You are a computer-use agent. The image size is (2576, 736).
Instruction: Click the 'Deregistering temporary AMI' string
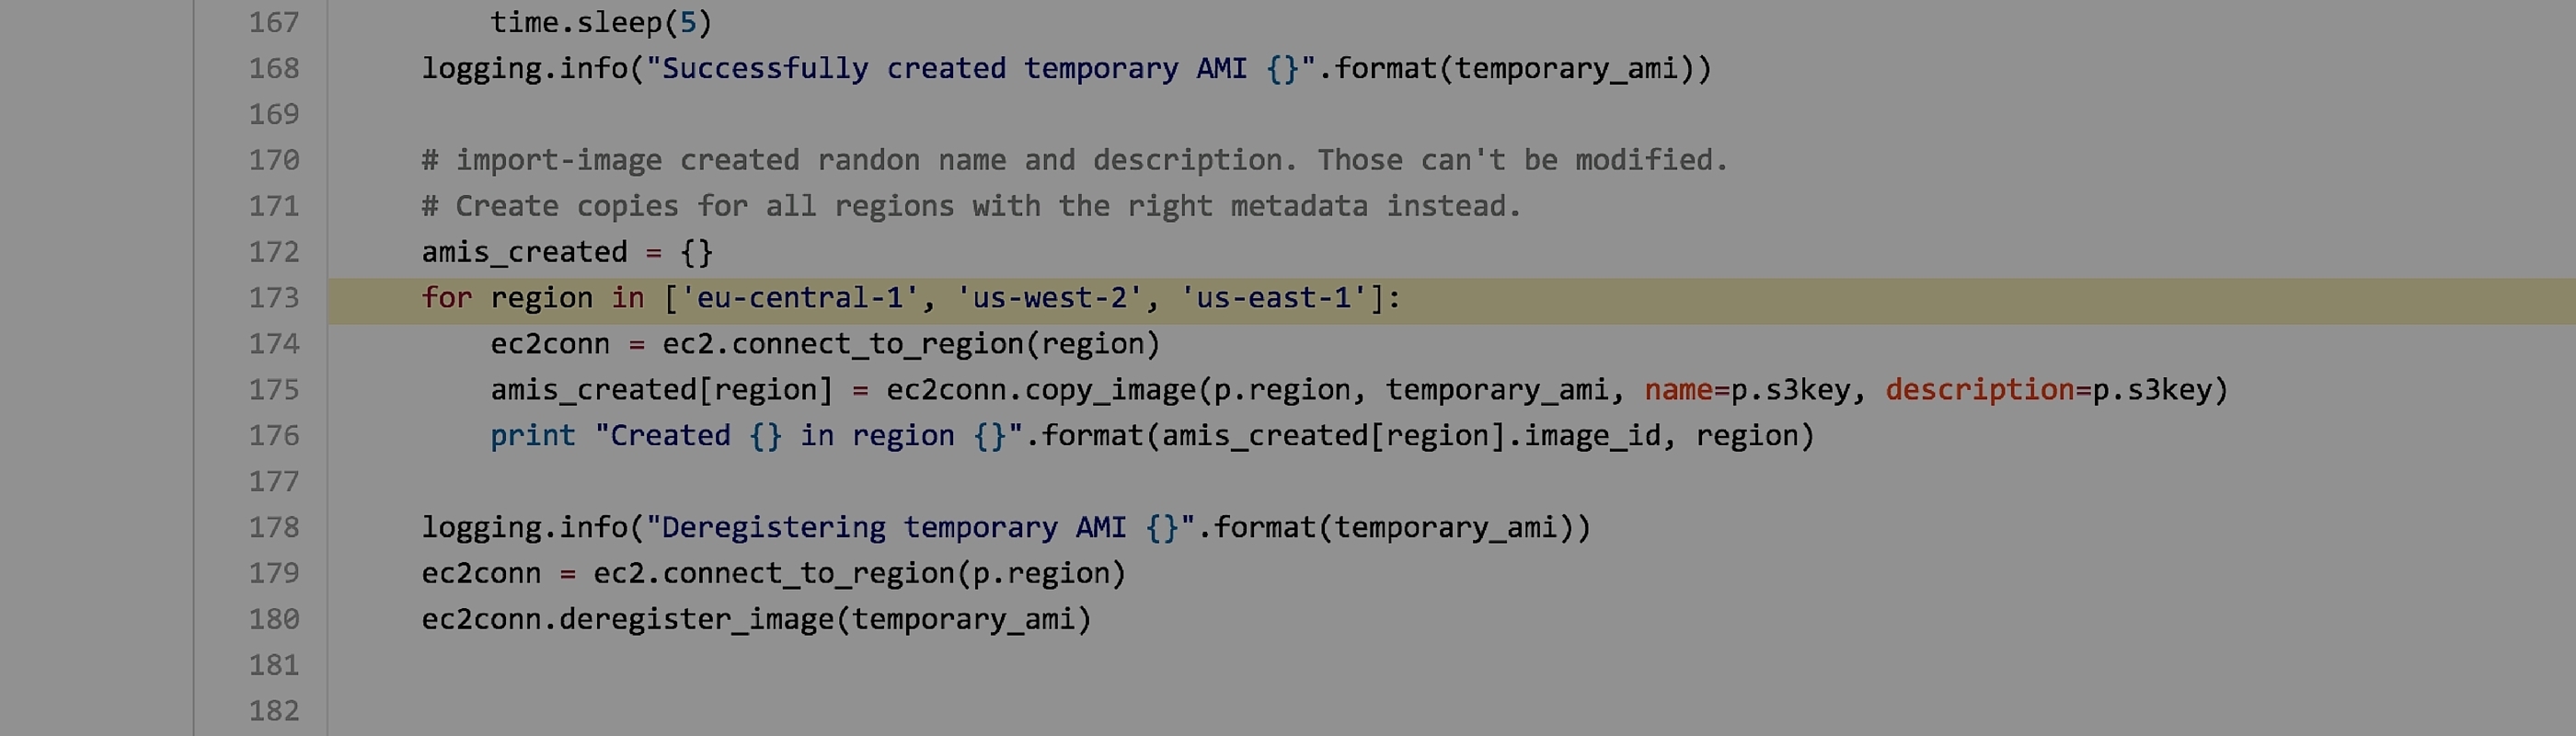(x=920, y=528)
